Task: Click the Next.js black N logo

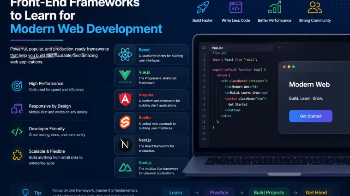Action: pos(125,144)
